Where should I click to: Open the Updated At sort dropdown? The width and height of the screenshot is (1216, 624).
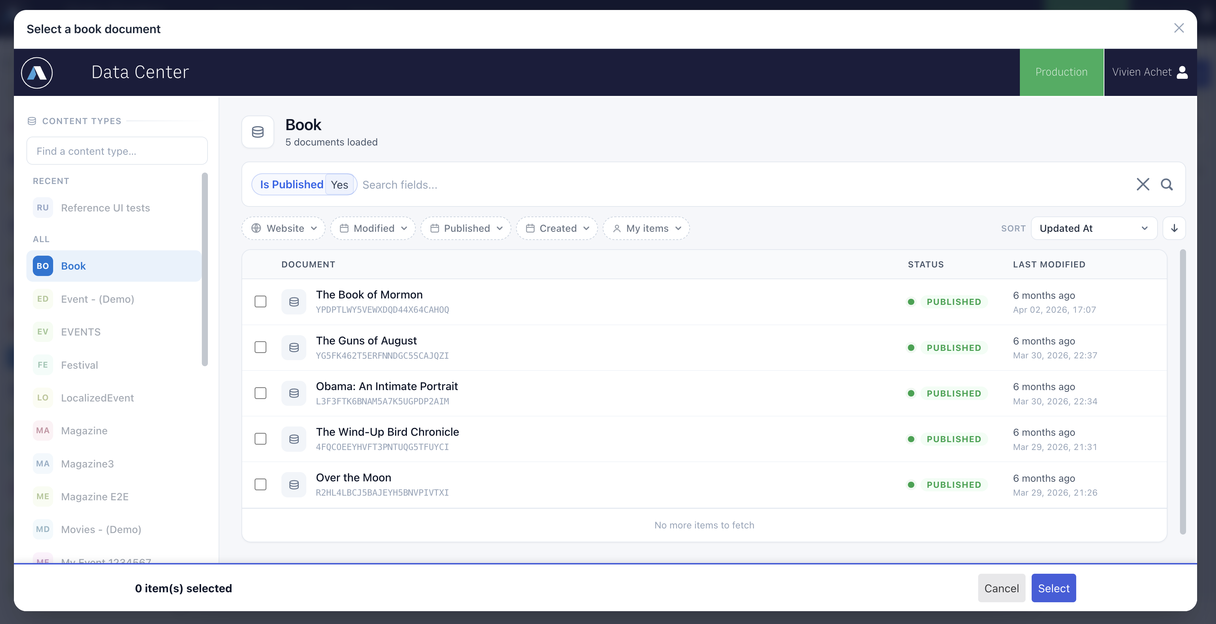[x=1094, y=229]
